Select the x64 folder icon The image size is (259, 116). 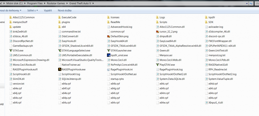coord(60,27)
